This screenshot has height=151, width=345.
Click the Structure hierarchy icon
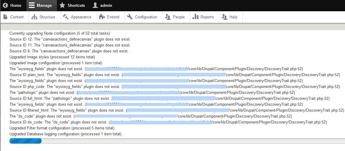[x=34, y=17]
